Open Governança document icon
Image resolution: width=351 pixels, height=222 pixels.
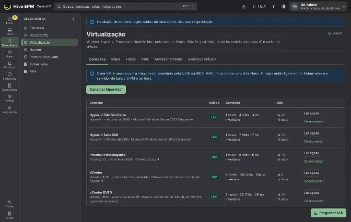[x=9, y=87]
